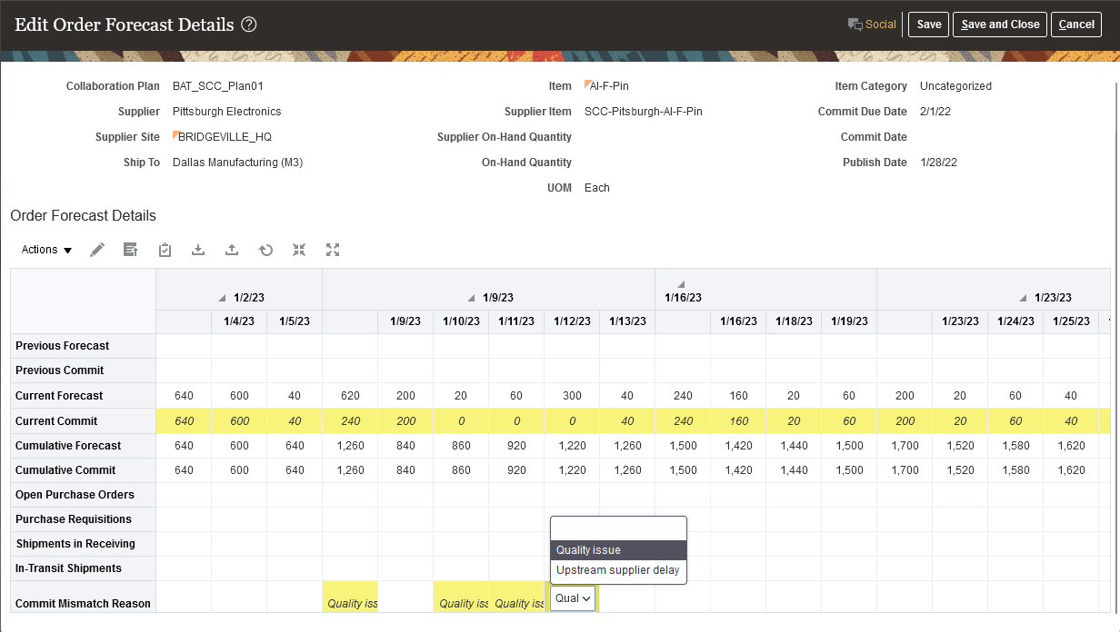
Task: Click the 'Open Purchase Orders' row header
Action: tap(83, 495)
